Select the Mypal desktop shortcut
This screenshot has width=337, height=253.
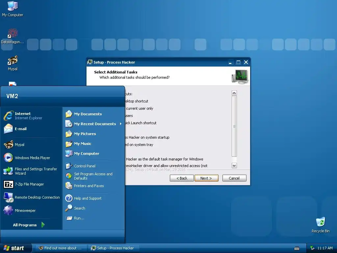click(13, 63)
